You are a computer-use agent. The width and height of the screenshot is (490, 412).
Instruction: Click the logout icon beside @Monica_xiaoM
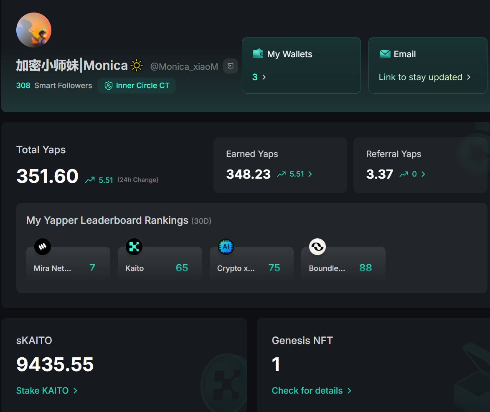(x=231, y=66)
